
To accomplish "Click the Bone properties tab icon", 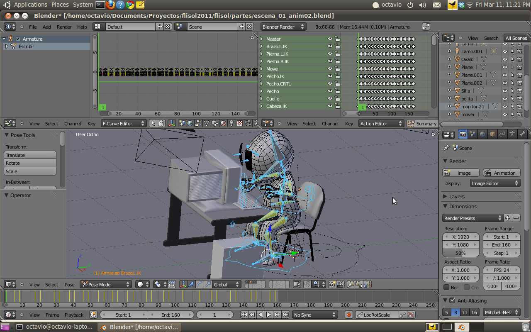I will 522,134.
